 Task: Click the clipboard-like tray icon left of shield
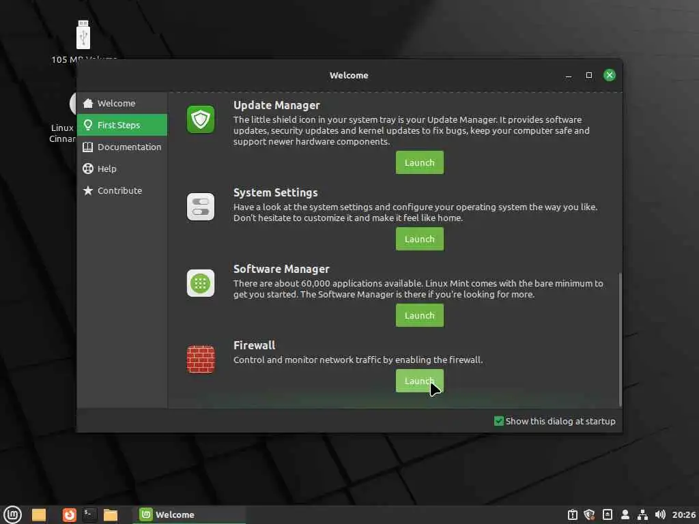573,514
